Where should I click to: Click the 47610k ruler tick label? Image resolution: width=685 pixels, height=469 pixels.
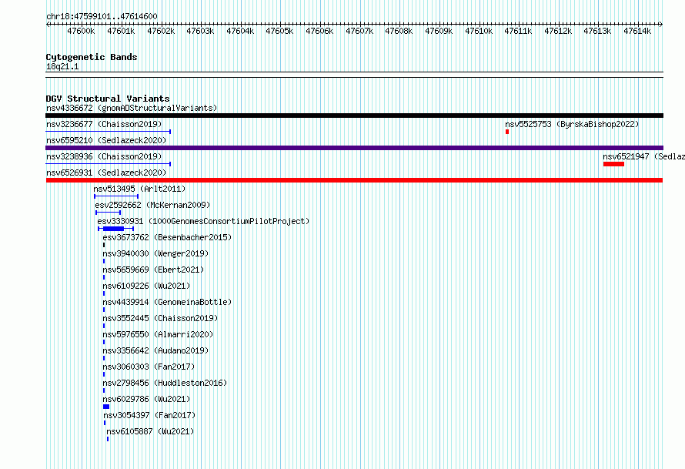click(x=479, y=31)
